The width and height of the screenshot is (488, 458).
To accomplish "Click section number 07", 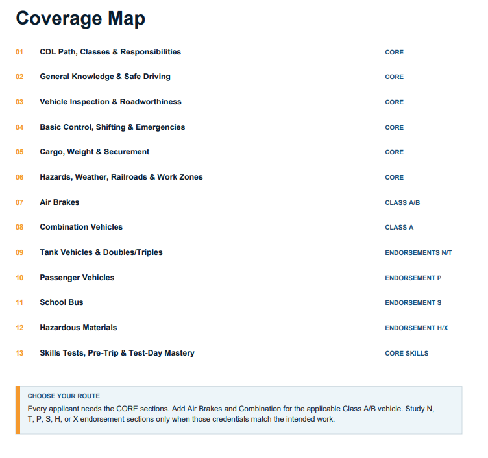I will [x=19, y=202].
